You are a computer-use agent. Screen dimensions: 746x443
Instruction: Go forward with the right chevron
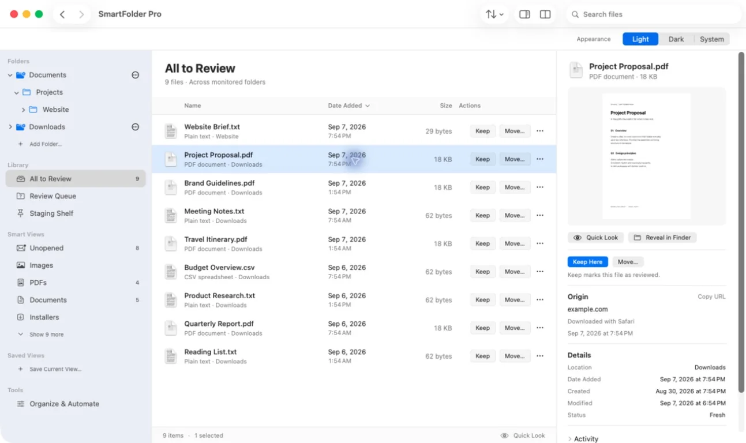[x=81, y=14]
